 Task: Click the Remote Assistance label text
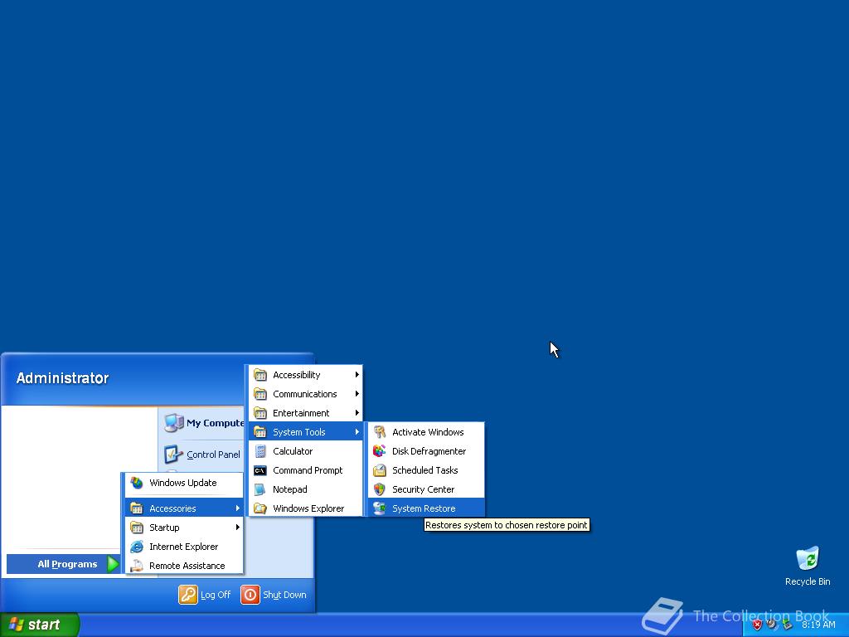[x=187, y=566]
